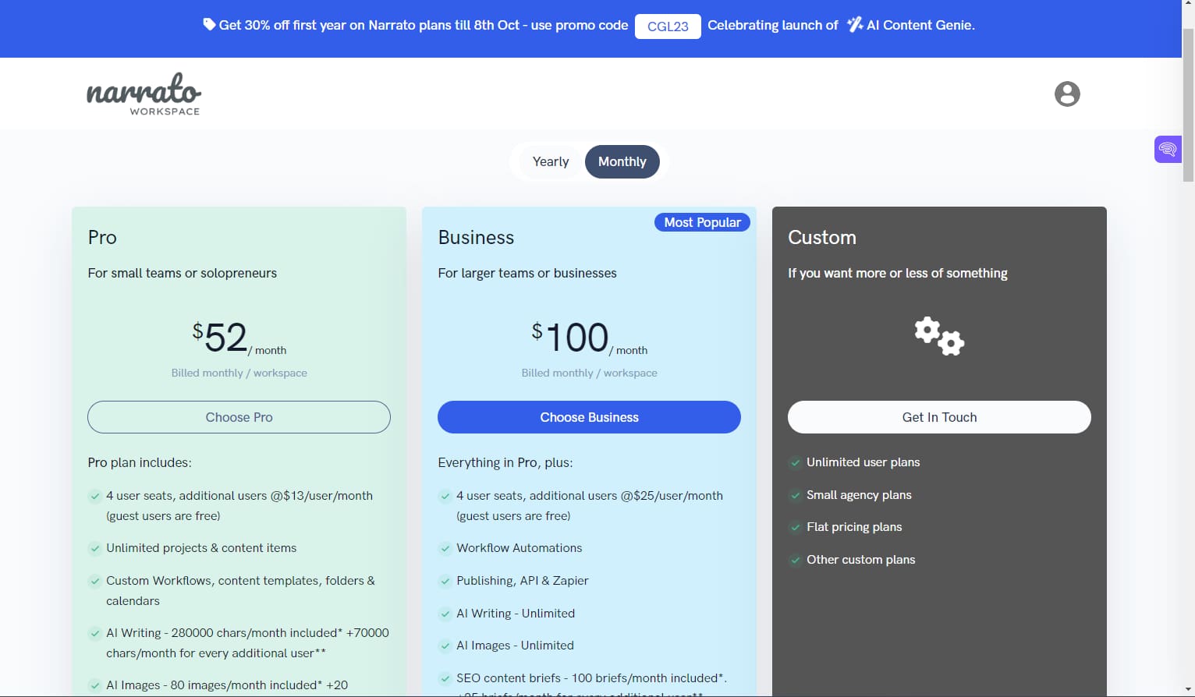Click the Narrato Workspace logo
Viewport: 1195px width, 697px height.
144,94
